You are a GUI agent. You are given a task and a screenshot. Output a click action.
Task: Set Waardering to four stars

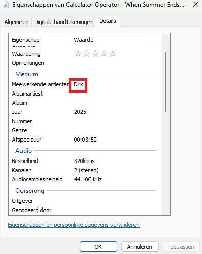pos(104,54)
